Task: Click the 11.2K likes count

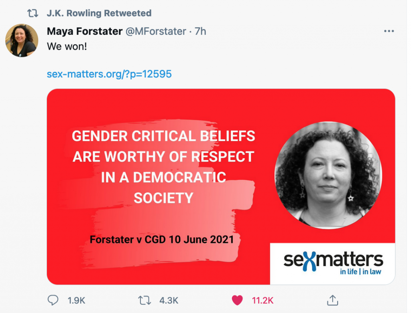Action: [262, 301]
